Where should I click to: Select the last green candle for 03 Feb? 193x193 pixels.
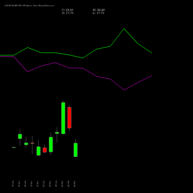pyautogui.click(x=76, y=150)
